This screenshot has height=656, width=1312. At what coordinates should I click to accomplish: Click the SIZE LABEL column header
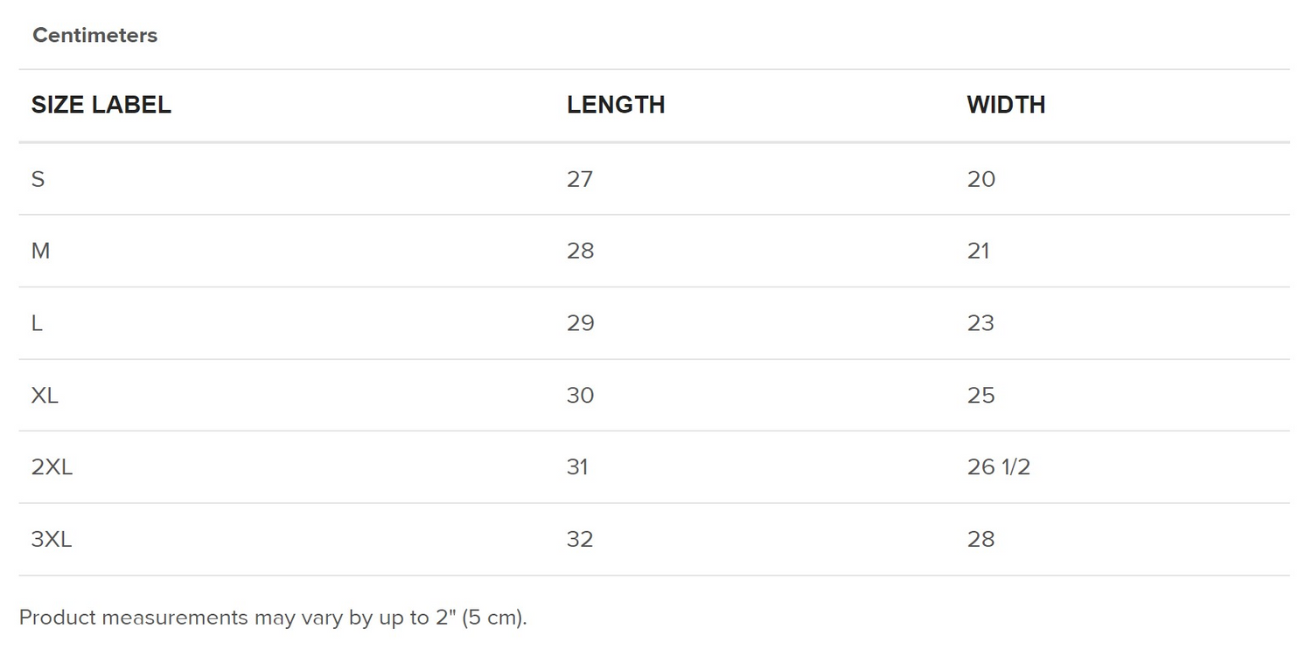[x=101, y=105]
